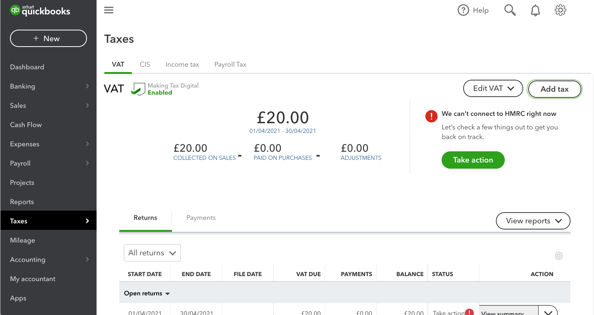The height and width of the screenshot is (315, 594).
Task: Open Apps in the sidebar
Action: [x=18, y=298]
